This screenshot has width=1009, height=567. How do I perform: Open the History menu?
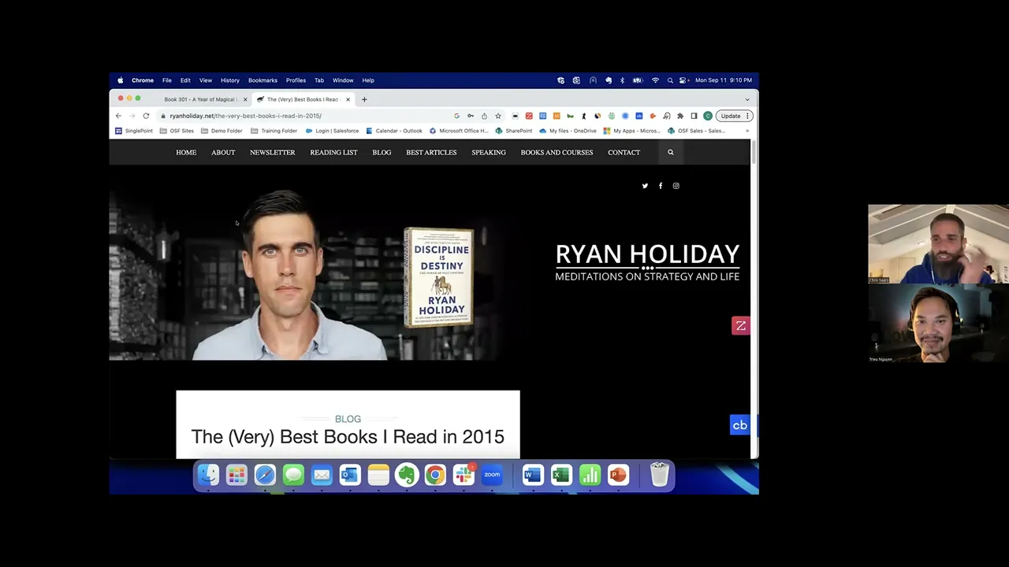pyautogui.click(x=230, y=80)
